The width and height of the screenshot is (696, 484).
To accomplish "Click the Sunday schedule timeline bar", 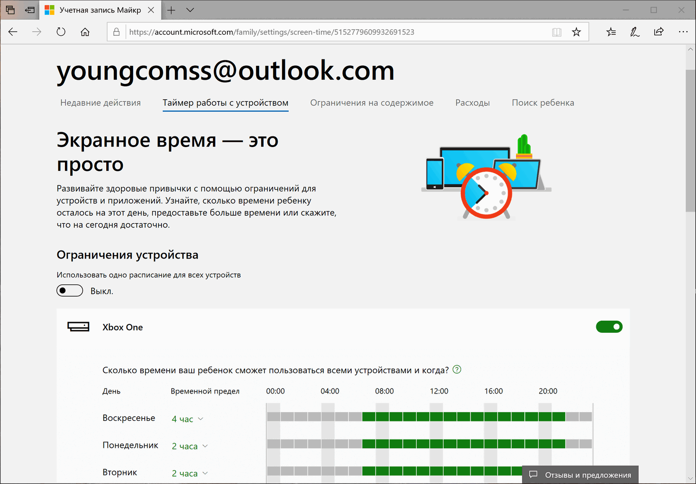I will coord(430,417).
